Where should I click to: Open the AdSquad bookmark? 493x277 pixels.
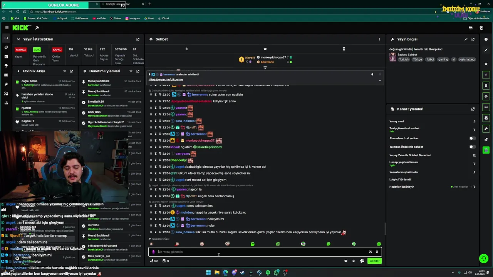pos(59,18)
